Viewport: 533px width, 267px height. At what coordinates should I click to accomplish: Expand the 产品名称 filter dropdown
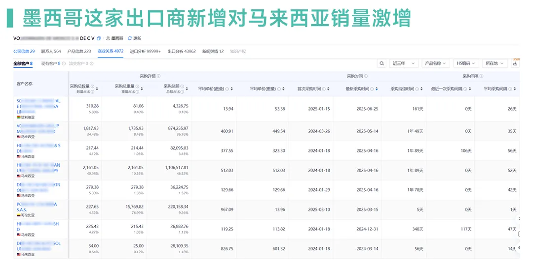[x=436, y=63]
